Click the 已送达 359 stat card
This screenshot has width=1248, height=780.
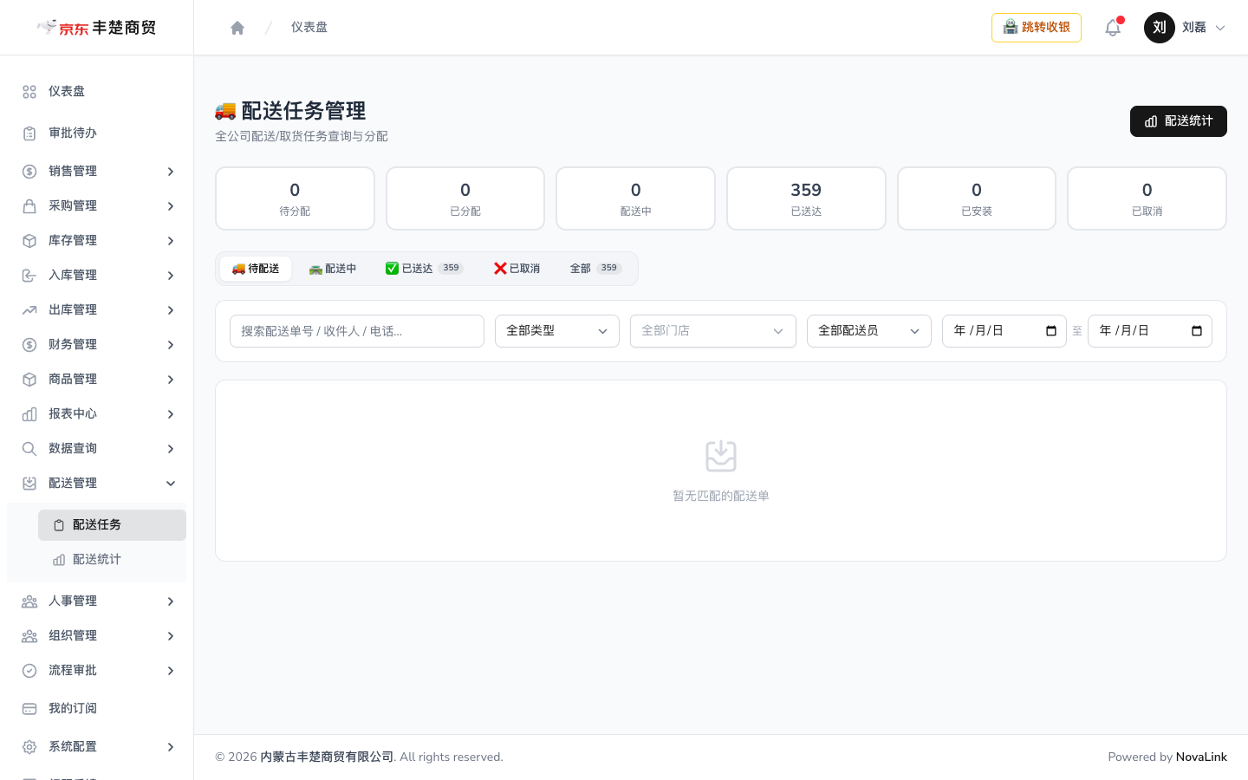pos(806,198)
